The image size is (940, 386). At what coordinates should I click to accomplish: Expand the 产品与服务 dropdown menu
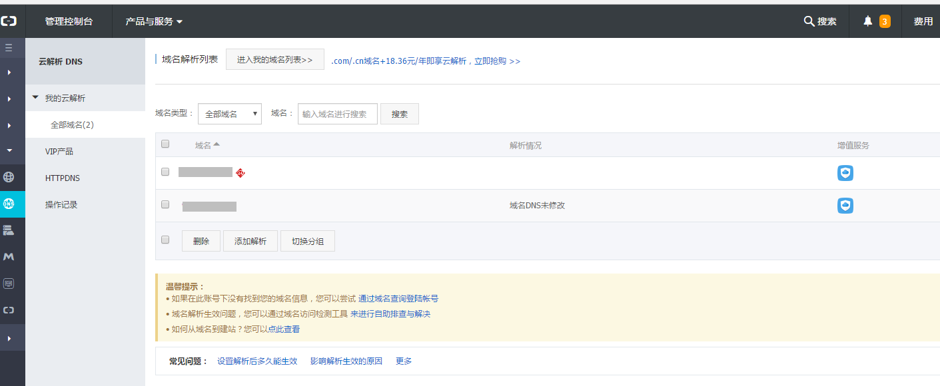click(154, 21)
